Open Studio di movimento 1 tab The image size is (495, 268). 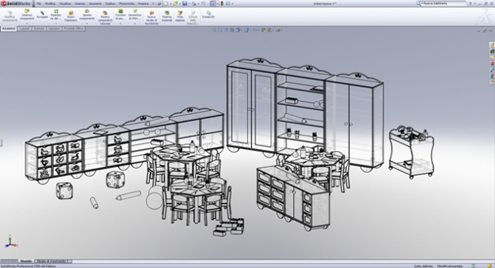[52, 261]
